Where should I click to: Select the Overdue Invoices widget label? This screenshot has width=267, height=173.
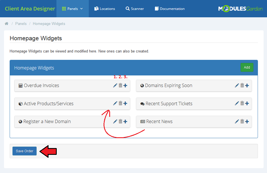coord(41,85)
